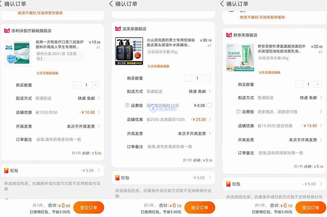The height and width of the screenshot is (217, 327).
Task: Increase quantity for the 舒奈芙柳杉芽 cleanser
Action: [x=317, y=85]
